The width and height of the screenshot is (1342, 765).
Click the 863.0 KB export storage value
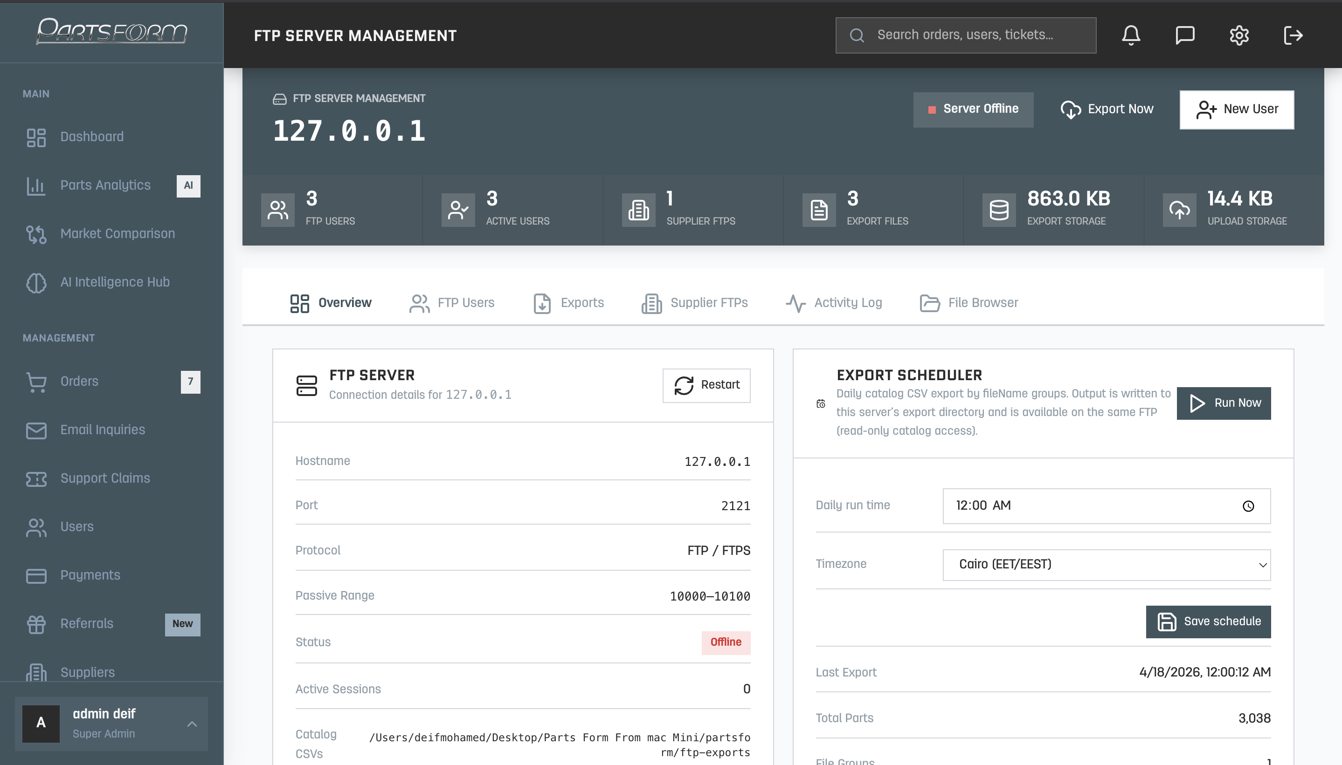[x=1069, y=198]
